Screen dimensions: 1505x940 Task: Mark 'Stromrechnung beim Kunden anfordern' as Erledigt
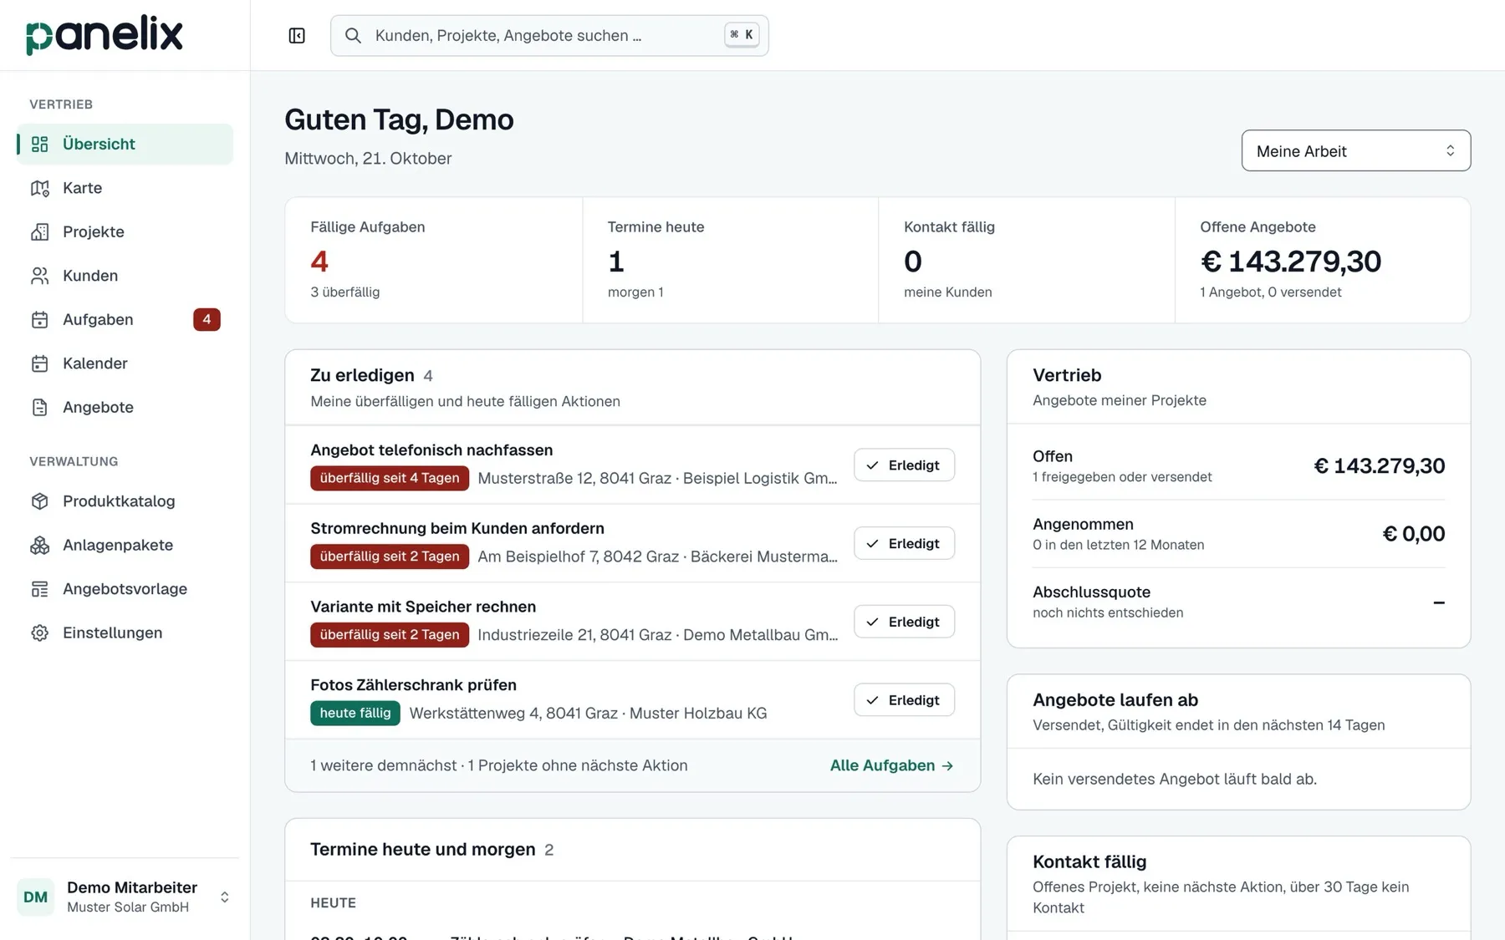tap(904, 544)
